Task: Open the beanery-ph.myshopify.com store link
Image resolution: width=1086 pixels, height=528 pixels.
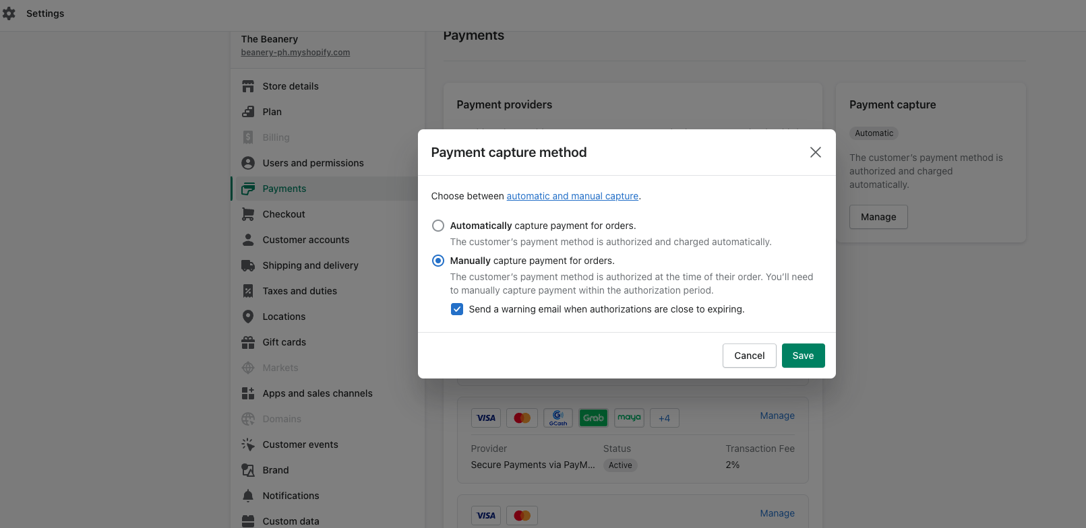Action: tap(295, 53)
